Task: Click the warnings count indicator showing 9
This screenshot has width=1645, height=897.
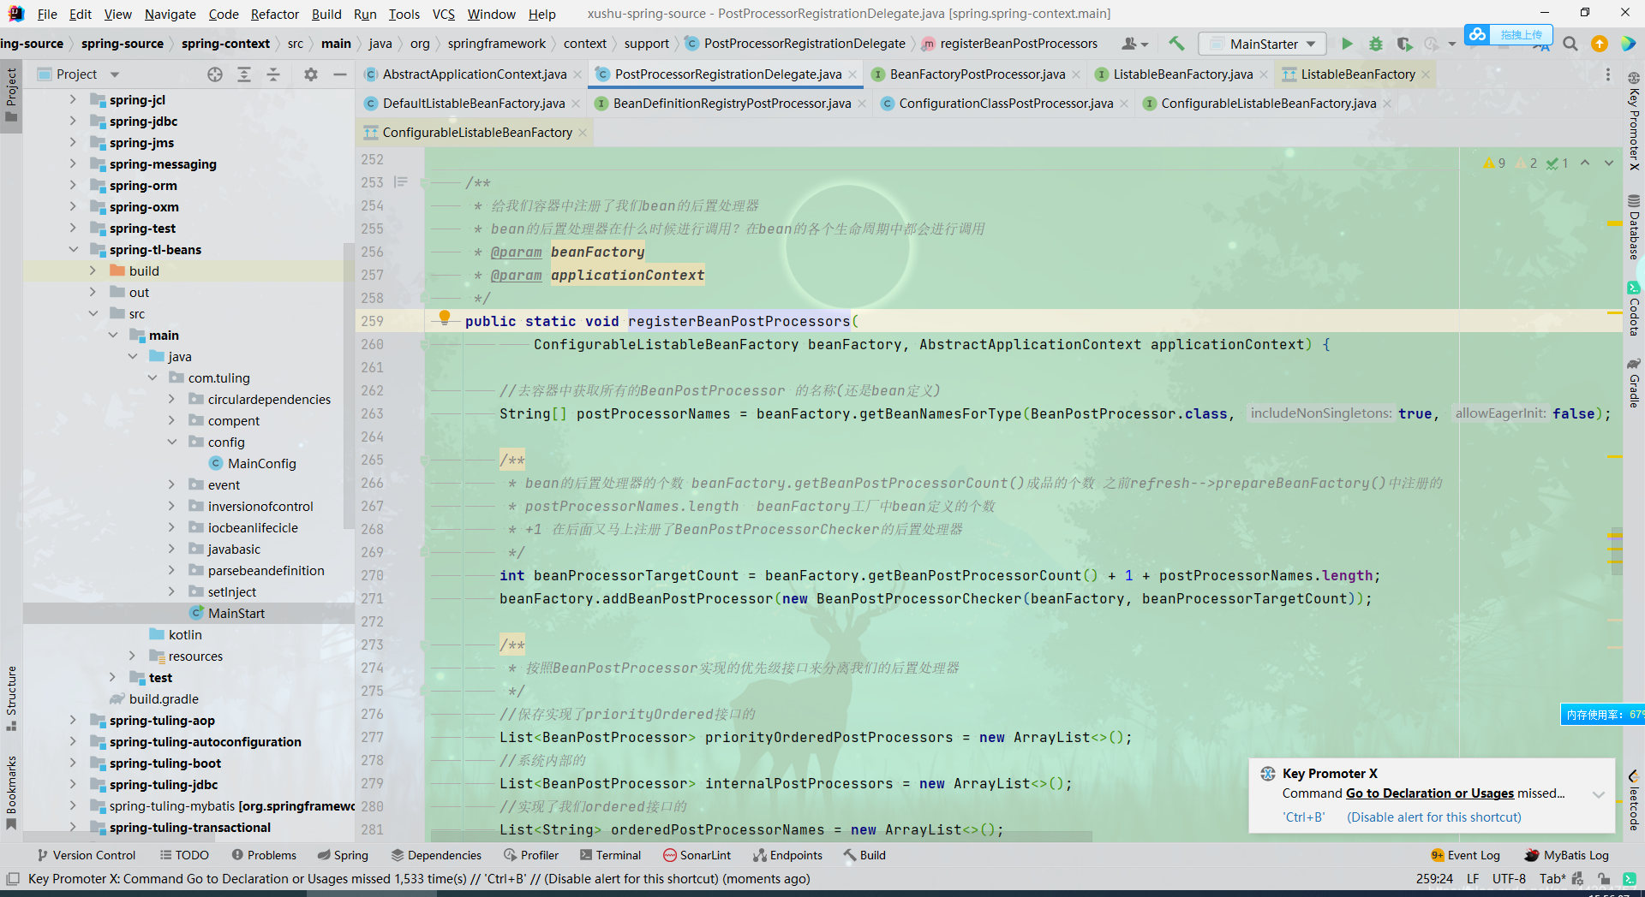Action: (x=1494, y=163)
